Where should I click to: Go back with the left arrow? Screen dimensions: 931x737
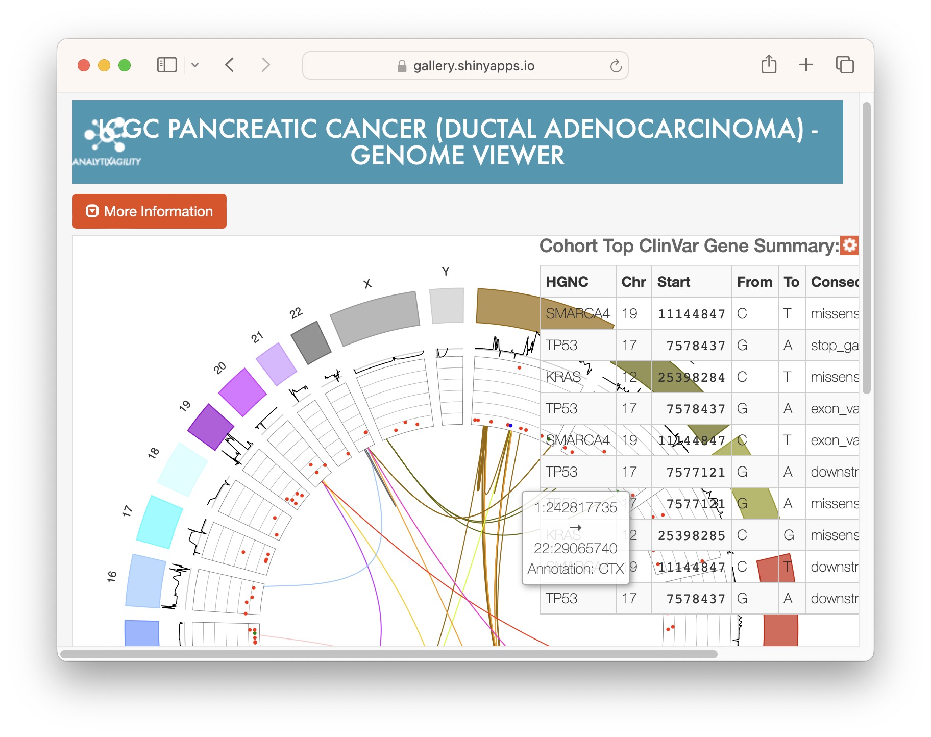[x=230, y=65]
